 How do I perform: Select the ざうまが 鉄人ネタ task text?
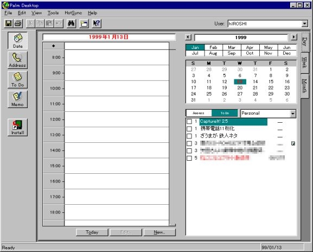point(219,136)
